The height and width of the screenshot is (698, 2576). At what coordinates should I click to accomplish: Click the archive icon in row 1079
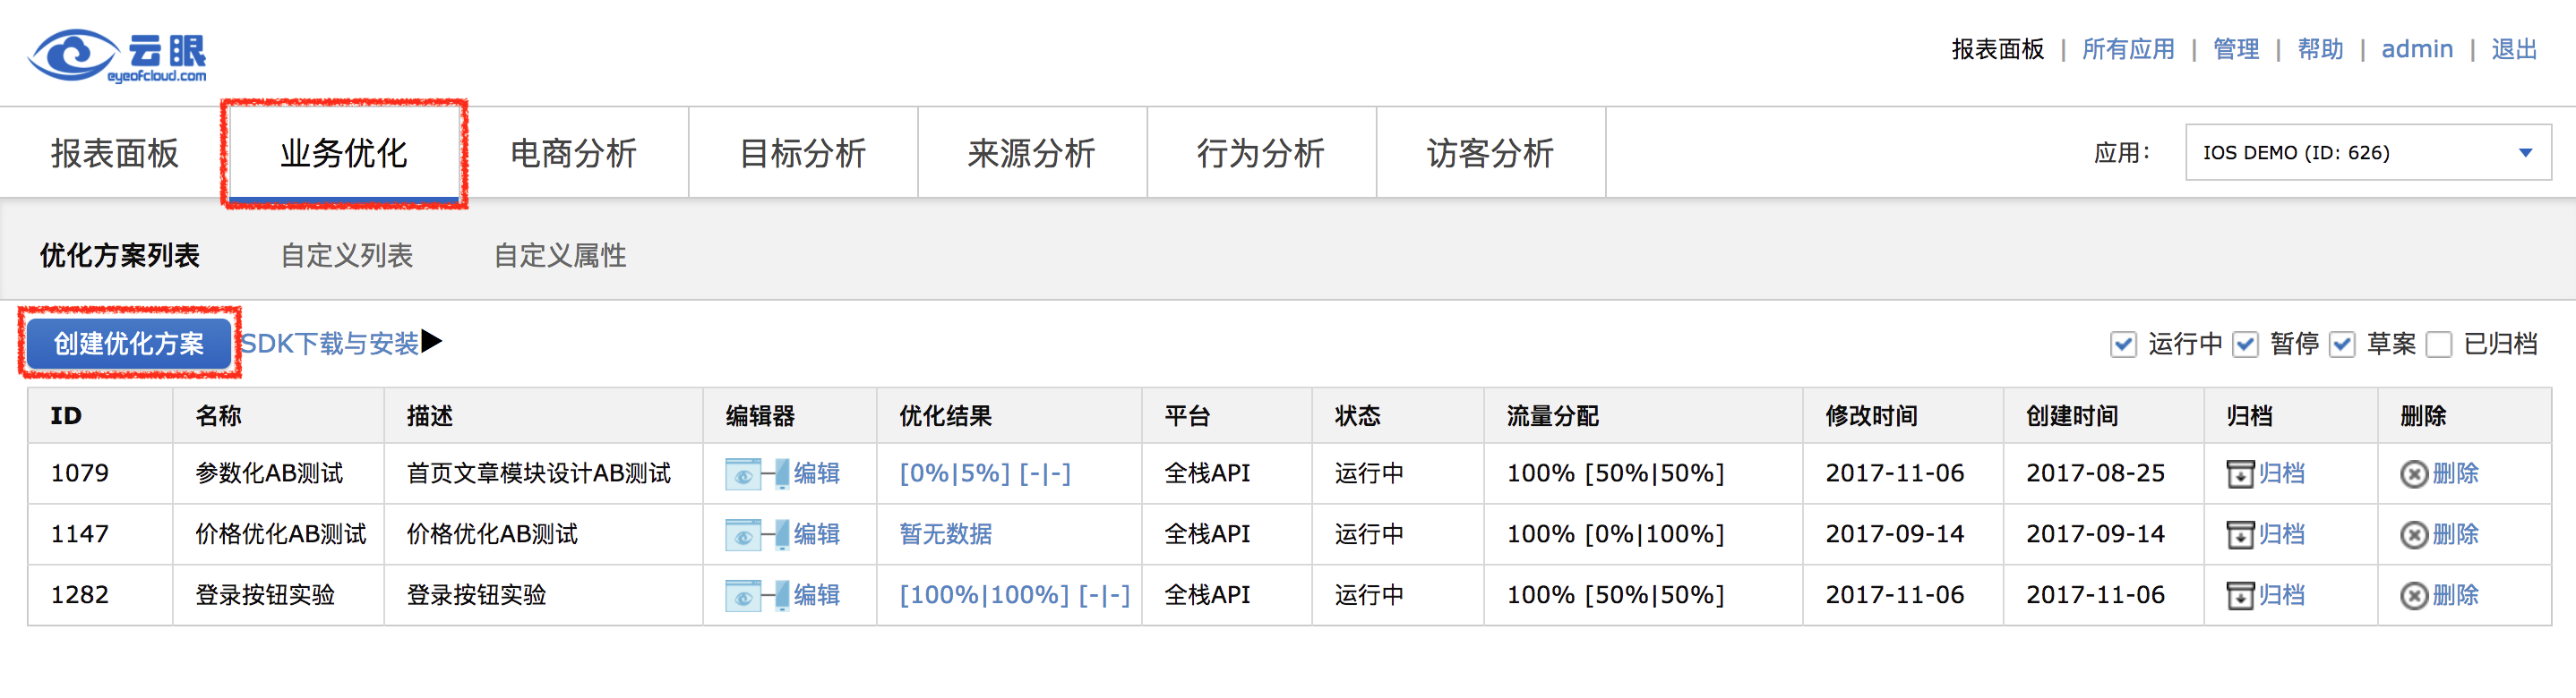pyautogui.click(x=2240, y=474)
